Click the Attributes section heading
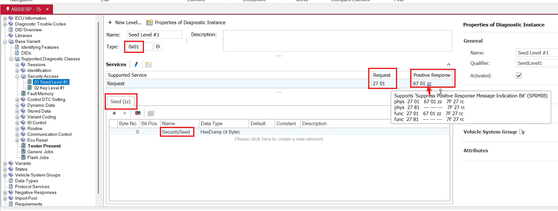Screen dimensions: 558x211 point(476,151)
